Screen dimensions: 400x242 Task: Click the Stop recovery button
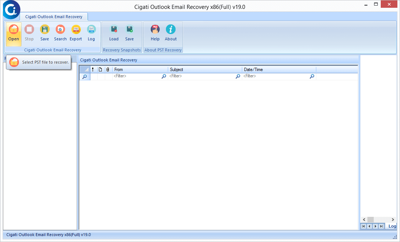tap(29, 34)
